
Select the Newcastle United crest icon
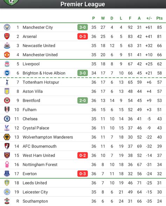tap(7, 46)
